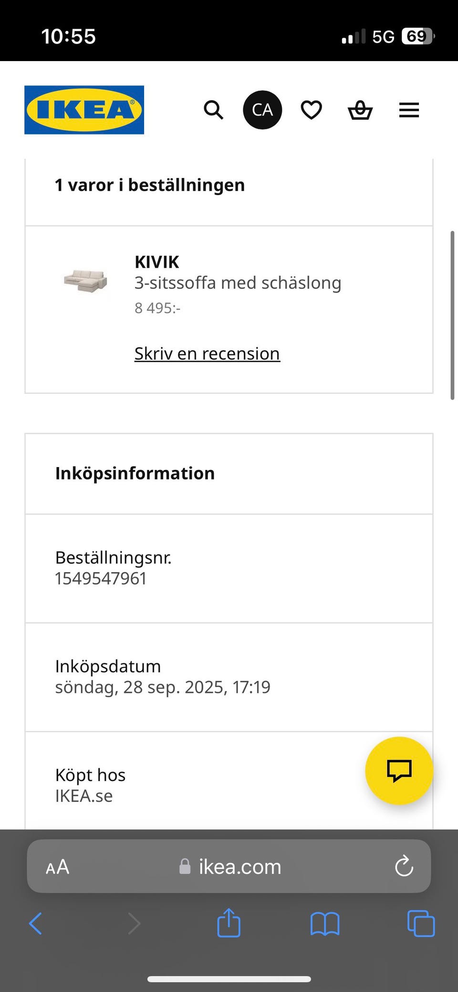Tap the KIVIK sofa thumbnail
The height and width of the screenshot is (992, 458).
pyautogui.click(x=86, y=281)
